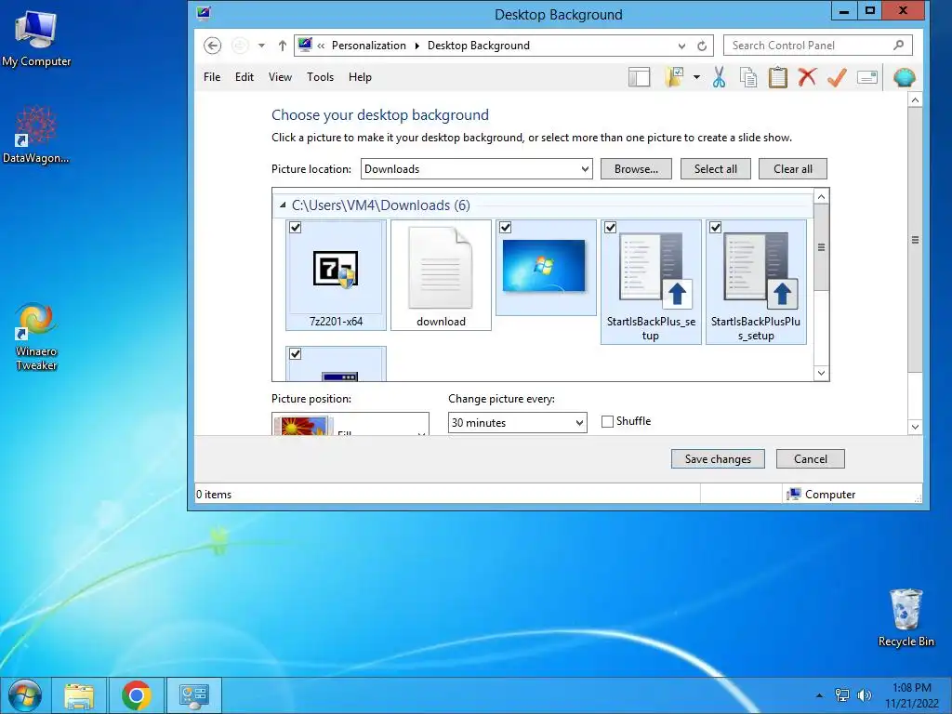Open the Tools menu
The height and width of the screenshot is (714, 952).
coord(320,77)
